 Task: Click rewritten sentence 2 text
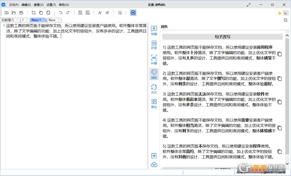[x=219, y=79]
